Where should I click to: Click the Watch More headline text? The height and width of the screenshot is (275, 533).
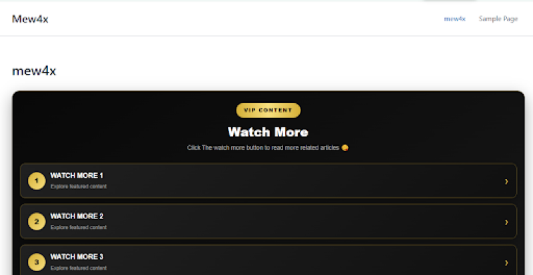pos(268,132)
